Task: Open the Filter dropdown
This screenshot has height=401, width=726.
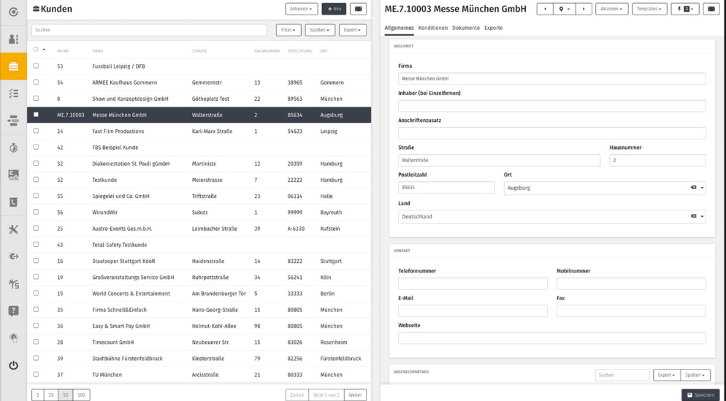Action: (x=289, y=30)
